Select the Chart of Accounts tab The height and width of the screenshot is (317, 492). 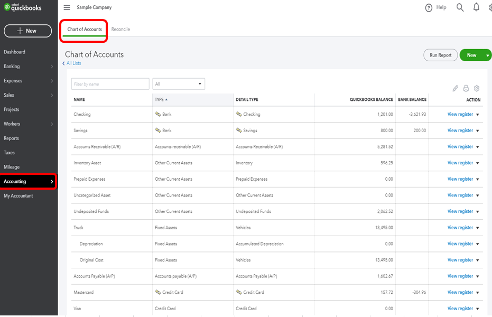tap(85, 30)
